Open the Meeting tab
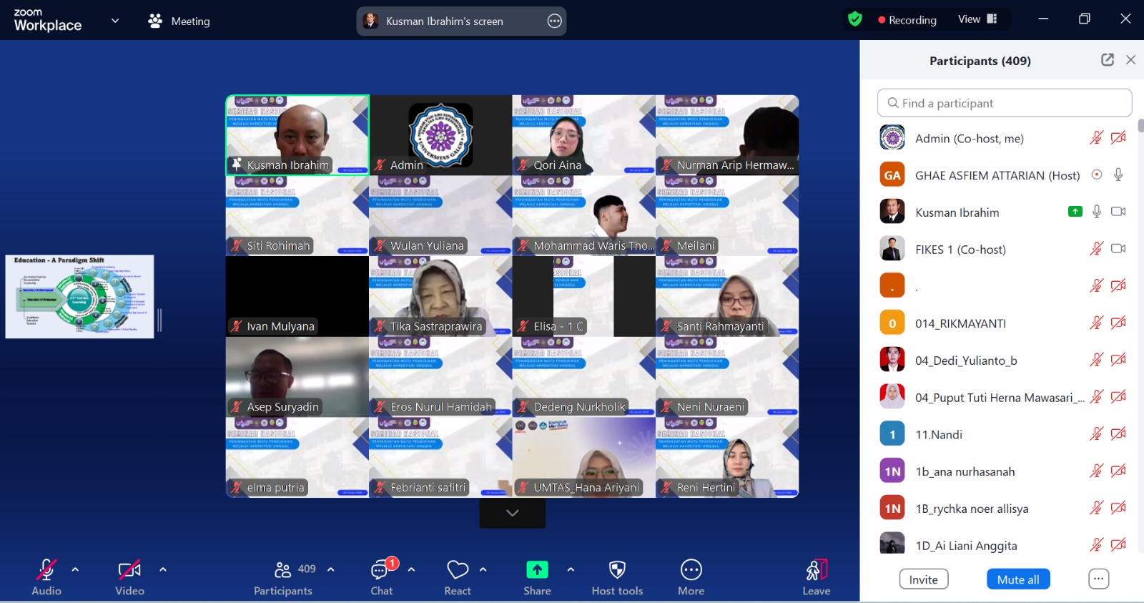The width and height of the screenshot is (1144, 603). [x=179, y=21]
